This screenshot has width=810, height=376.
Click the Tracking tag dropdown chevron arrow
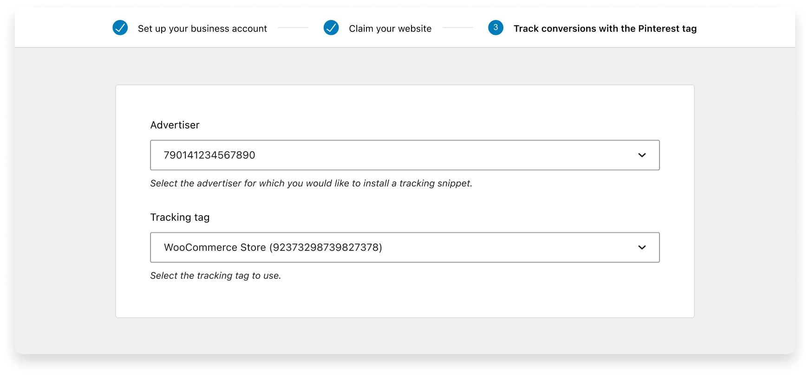(x=642, y=248)
